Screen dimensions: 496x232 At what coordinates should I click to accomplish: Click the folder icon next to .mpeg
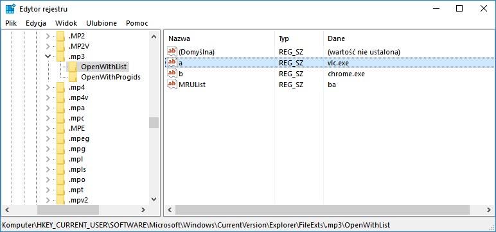click(x=61, y=138)
